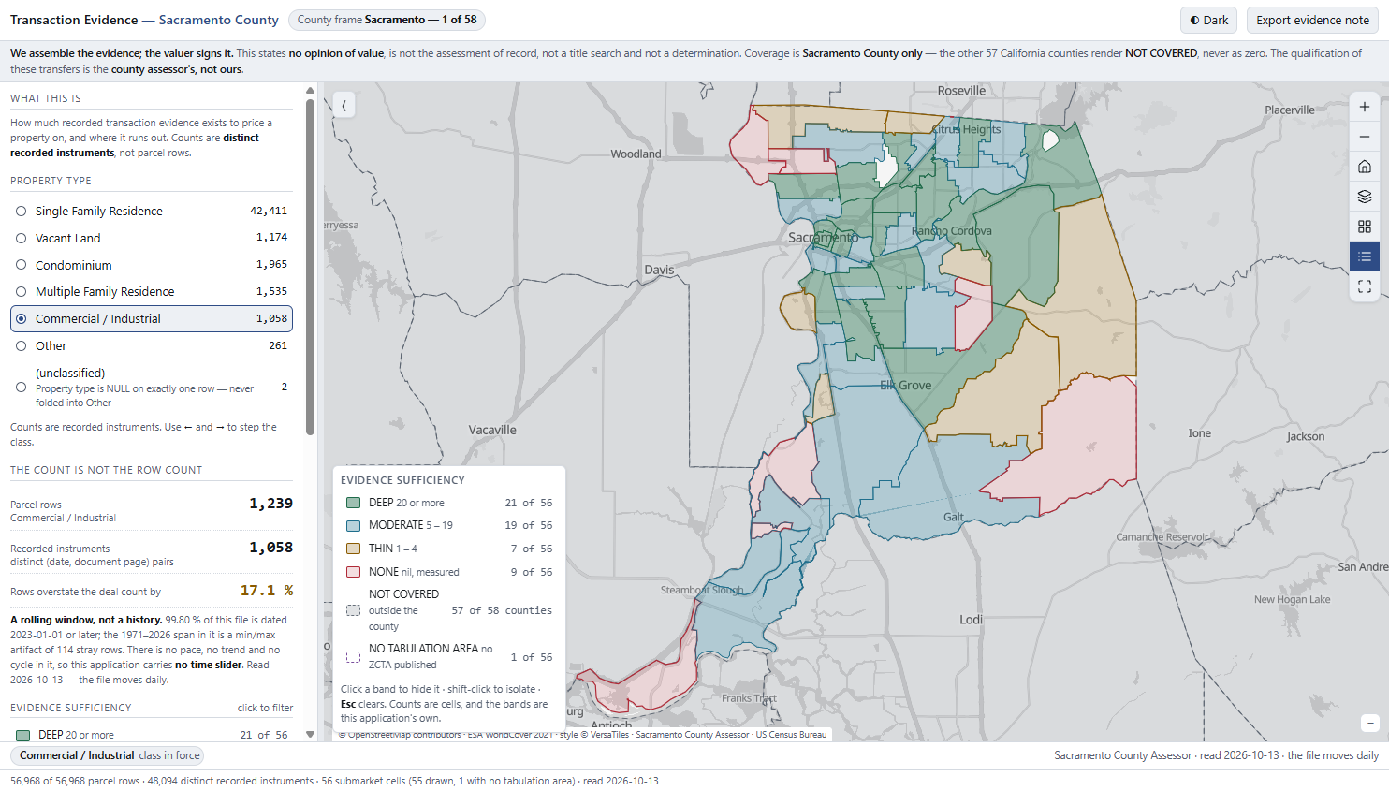Click the Vacant Land 1,174 count
This screenshot has height=791, width=1389.
(271, 238)
